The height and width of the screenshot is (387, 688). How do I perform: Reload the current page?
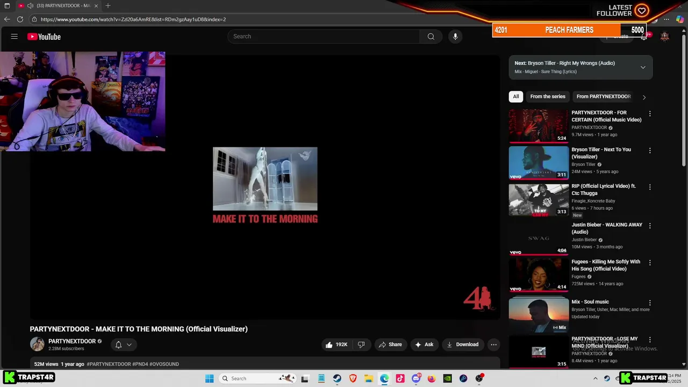click(x=20, y=19)
